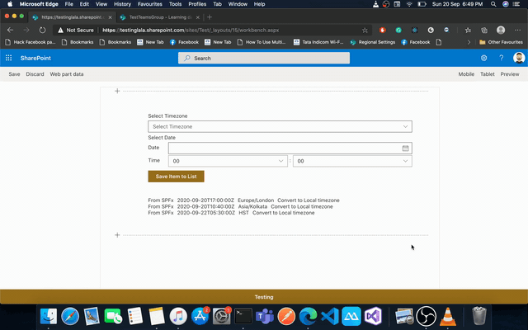Open Microsoft Teams from the Dock
528x330 pixels.
(x=265, y=317)
